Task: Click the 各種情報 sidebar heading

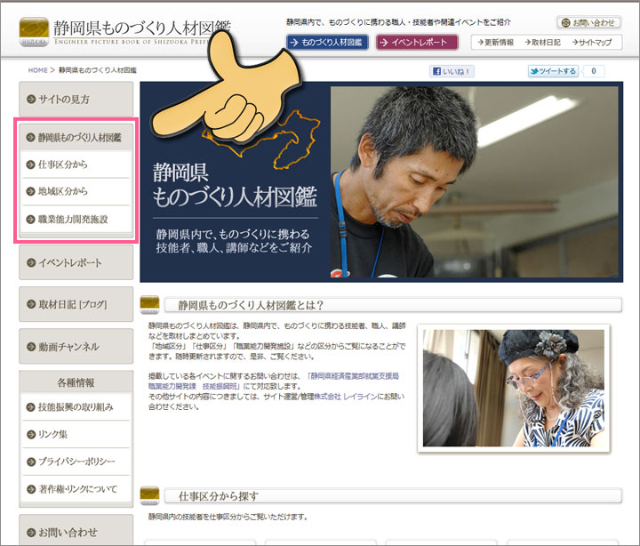Action: (x=76, y=382)
